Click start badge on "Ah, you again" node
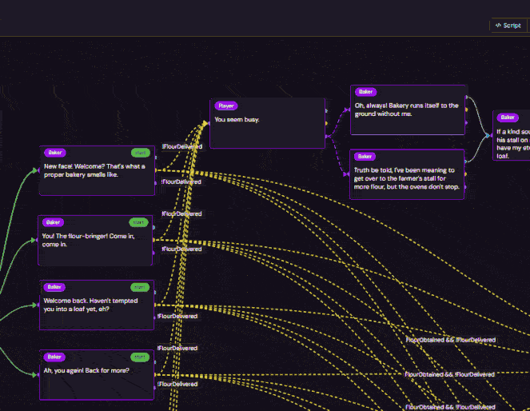This screenshot has height=411, width=530. click(140, 357)
